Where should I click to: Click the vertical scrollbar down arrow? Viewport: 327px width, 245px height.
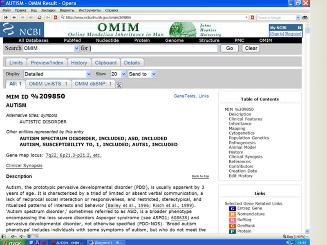click(x=307, y=231)
